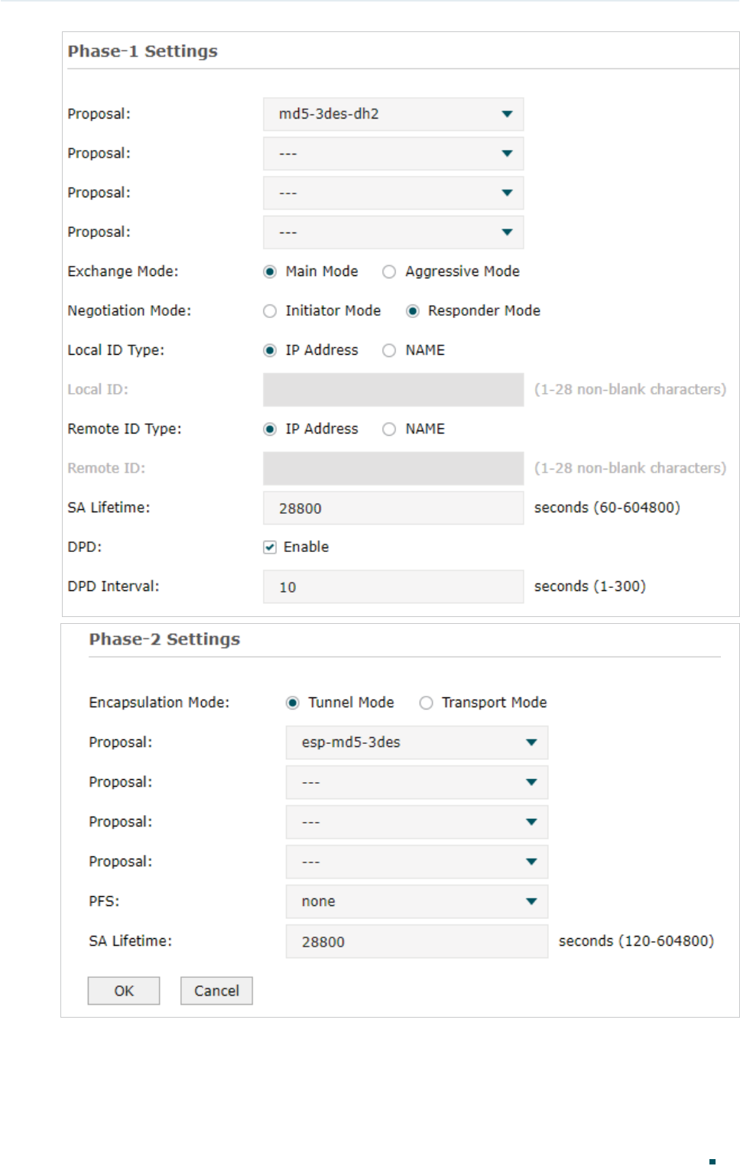This screenshot has height=1166, width=740.
Task: Set Local ID Type to NAME
Action: tap(389, 351)
